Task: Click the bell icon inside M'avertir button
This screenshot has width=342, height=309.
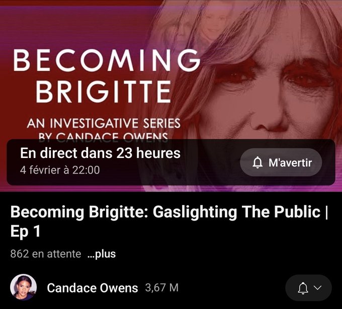Action: tap(258, 163)
